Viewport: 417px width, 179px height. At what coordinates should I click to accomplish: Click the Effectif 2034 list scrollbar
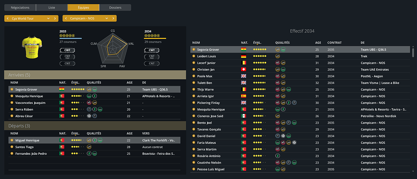tap(413, 52)
